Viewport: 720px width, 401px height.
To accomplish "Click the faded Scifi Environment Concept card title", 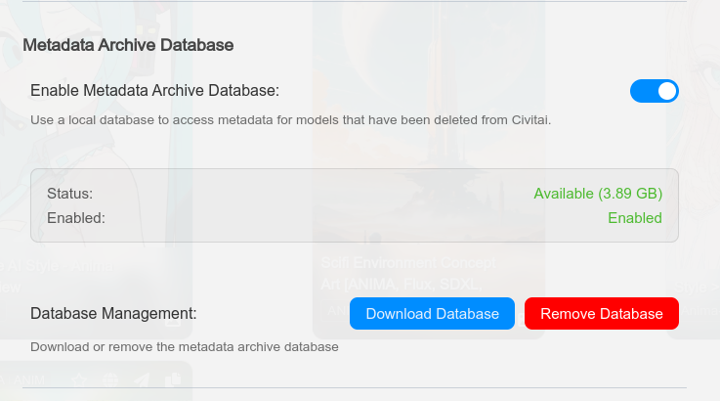I will click(x=409, y=263).
